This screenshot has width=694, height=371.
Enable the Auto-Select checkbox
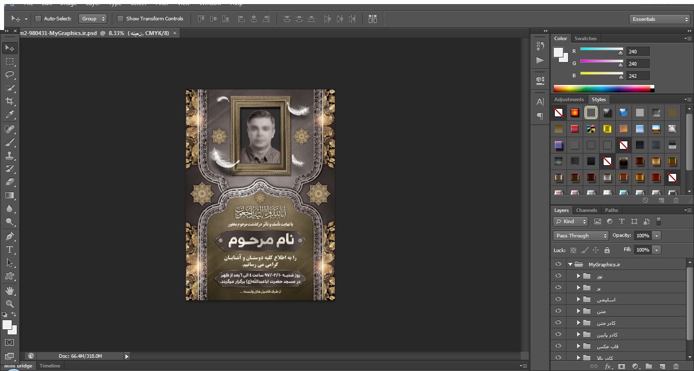(38, 19)
